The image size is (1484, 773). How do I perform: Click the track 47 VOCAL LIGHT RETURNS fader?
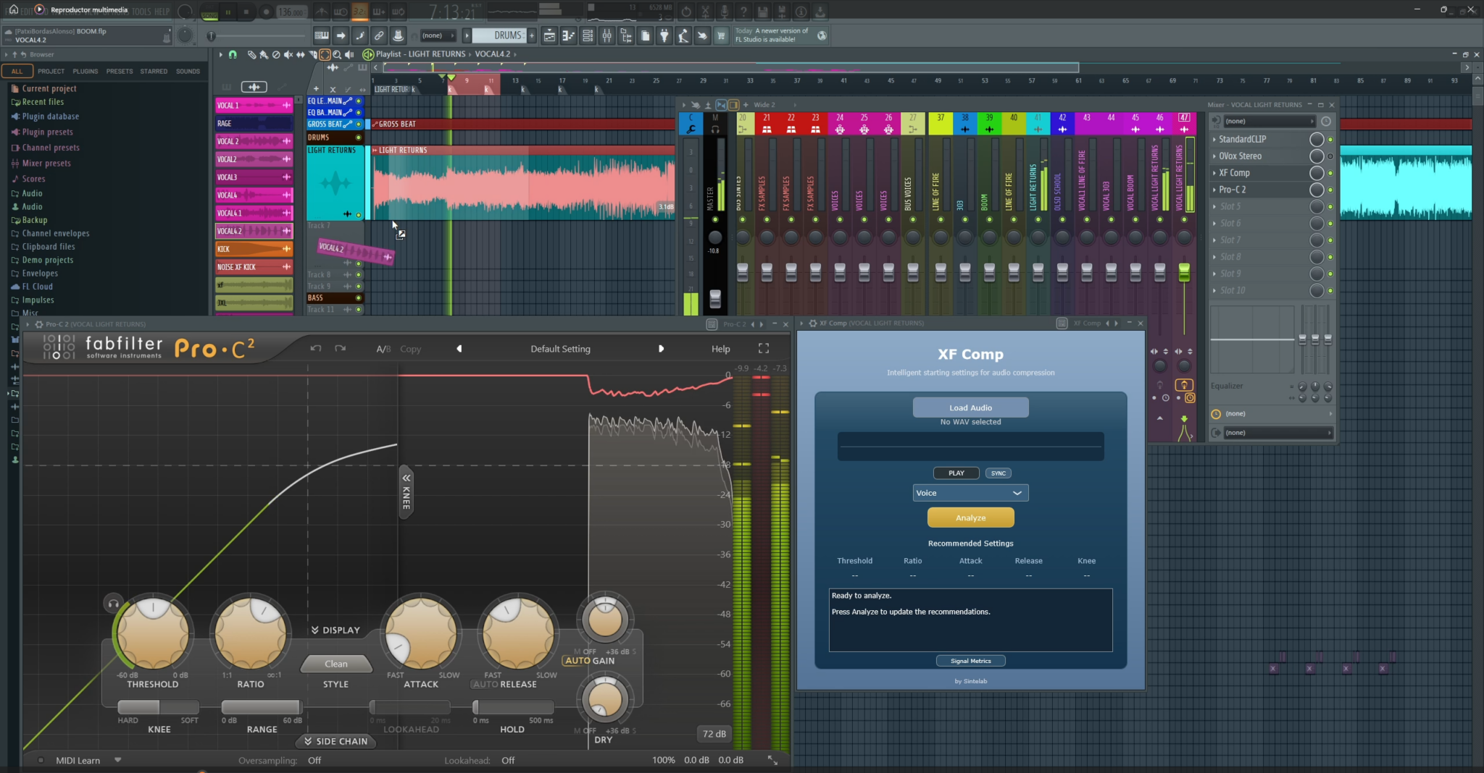click(1184, 272)
